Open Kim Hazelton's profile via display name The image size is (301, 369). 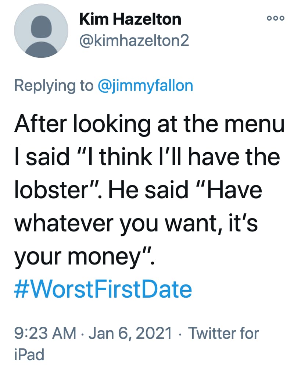tap(130, 19)
